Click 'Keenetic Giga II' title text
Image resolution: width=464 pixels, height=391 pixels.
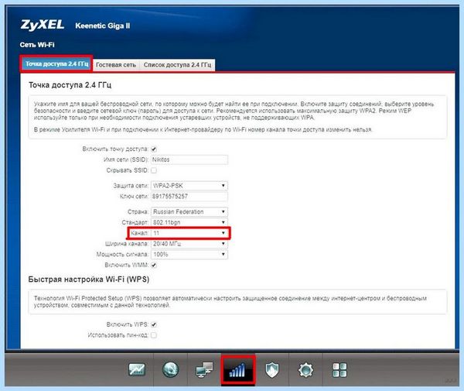(x=103, y=26)
